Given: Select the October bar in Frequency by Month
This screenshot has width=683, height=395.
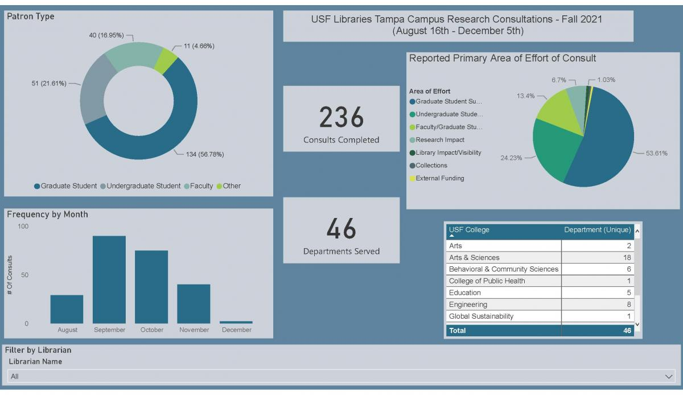Looking at the screenshot, I should [x=151, y=287].
